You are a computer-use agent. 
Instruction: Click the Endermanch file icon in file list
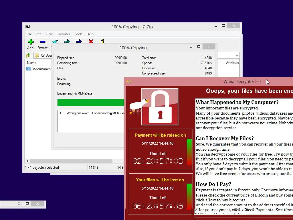(x=29, y=69)
